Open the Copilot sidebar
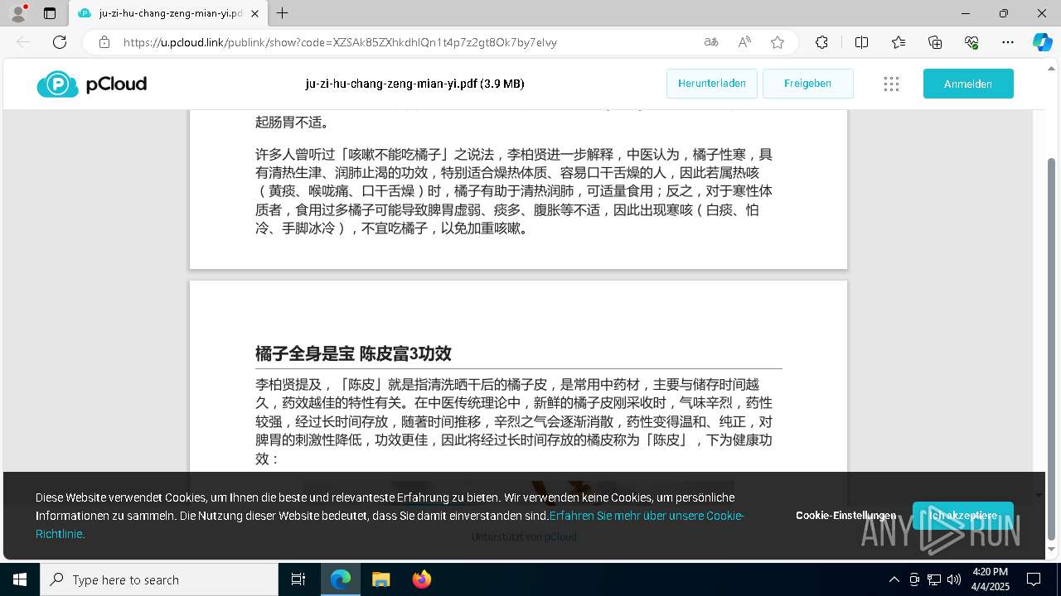The image size is (1061, 596). (x=1042, y=42)
